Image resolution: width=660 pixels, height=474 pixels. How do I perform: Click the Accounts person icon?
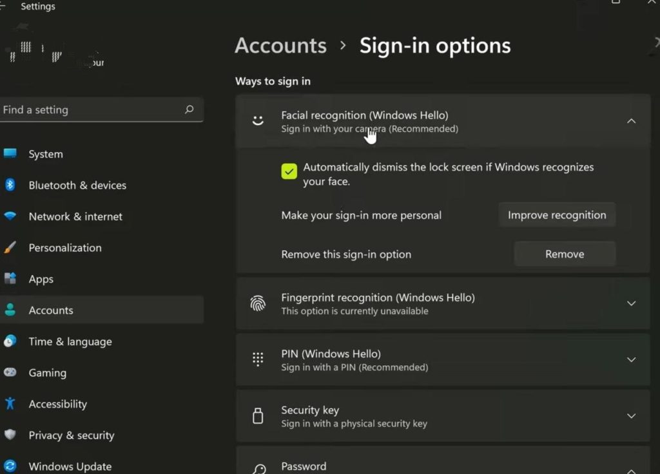[10, 310]
